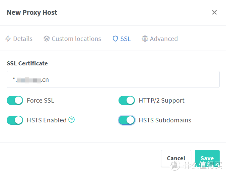The width and height of the screenshot is (226, 174).
Task: Click the shield icon on SSL tab
Action: [x=115, y=39]
